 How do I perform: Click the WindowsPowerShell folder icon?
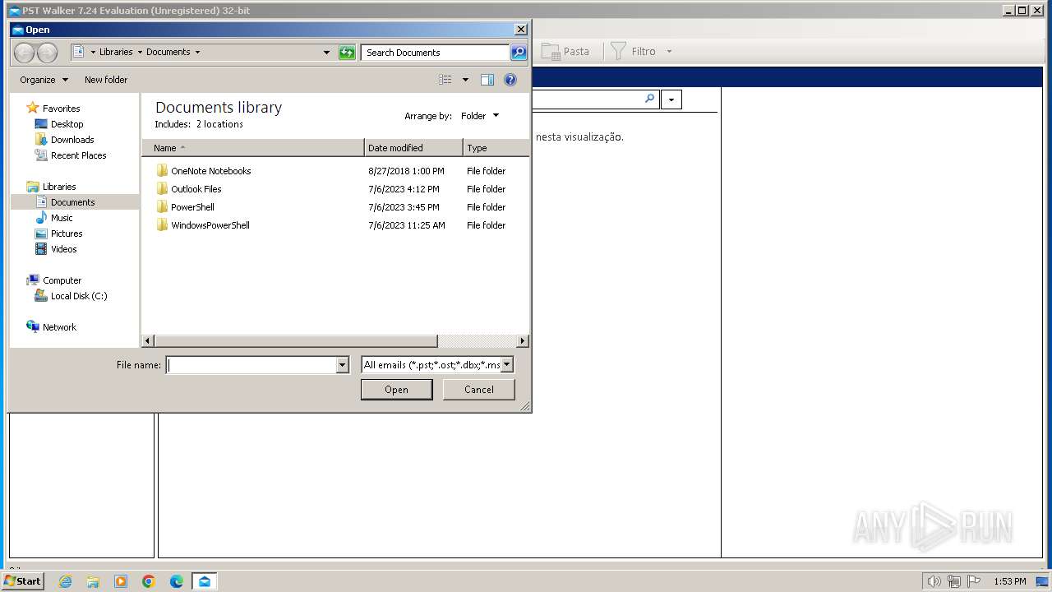pyautogui.click(x=162, y=225)
